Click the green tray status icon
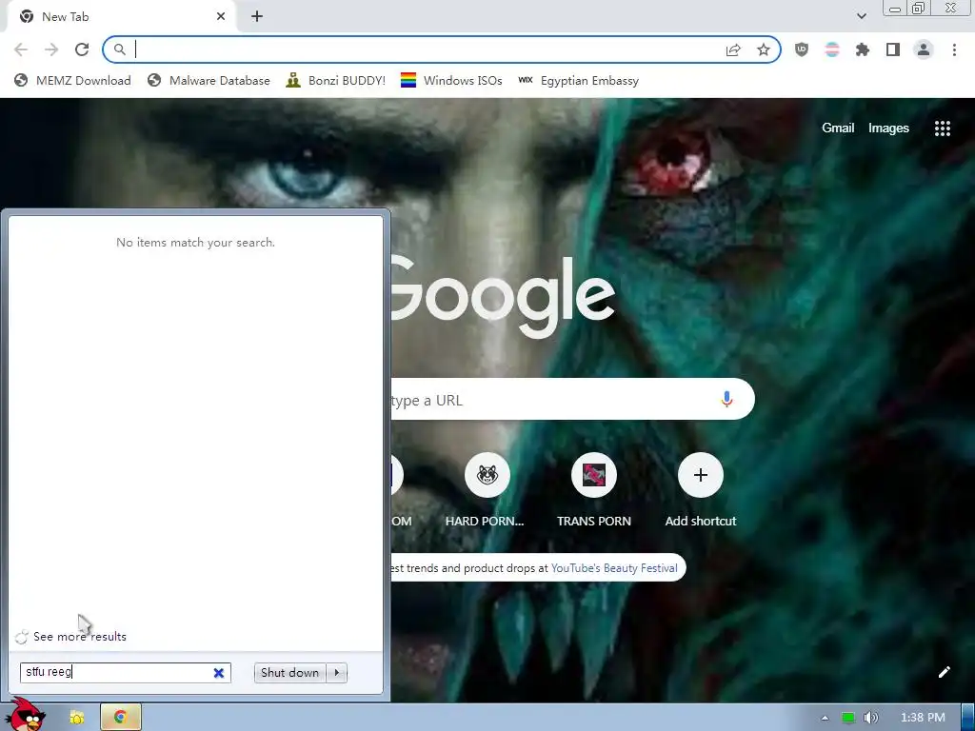 [x=848, y=718]
